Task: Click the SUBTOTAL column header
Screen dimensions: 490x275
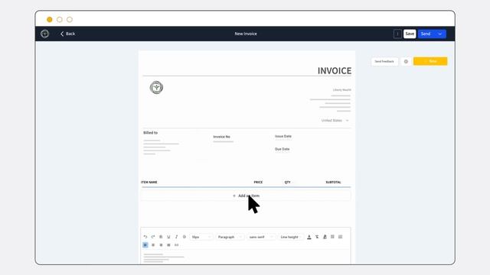Action: [333, 182]
